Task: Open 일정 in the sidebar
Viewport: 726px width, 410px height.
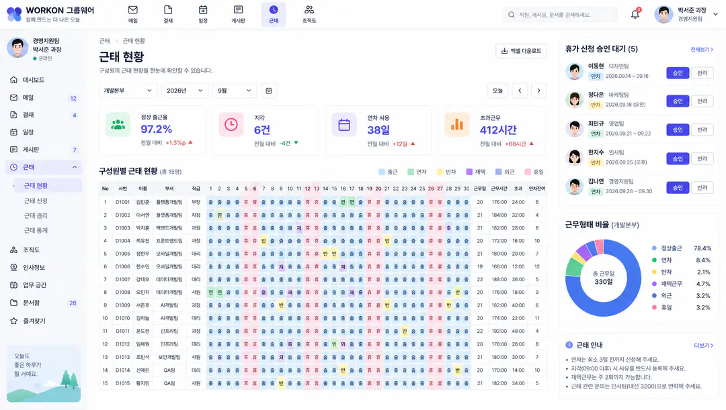Action: tap(44, 132)
